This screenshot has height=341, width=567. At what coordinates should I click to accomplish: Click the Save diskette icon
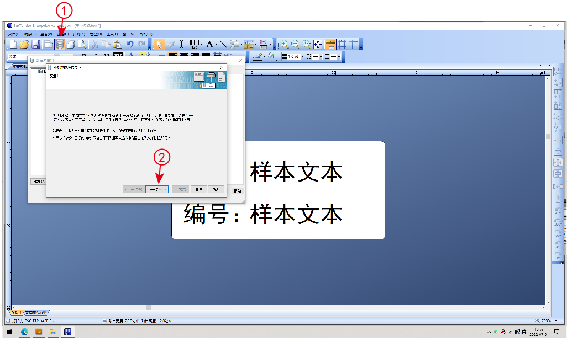point(35,44)
